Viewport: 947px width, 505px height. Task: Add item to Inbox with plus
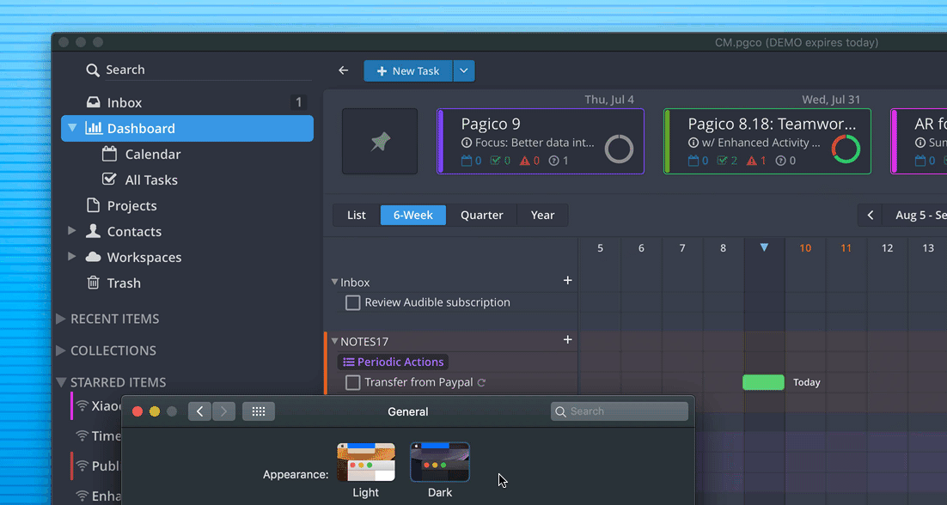coord(568,280)
